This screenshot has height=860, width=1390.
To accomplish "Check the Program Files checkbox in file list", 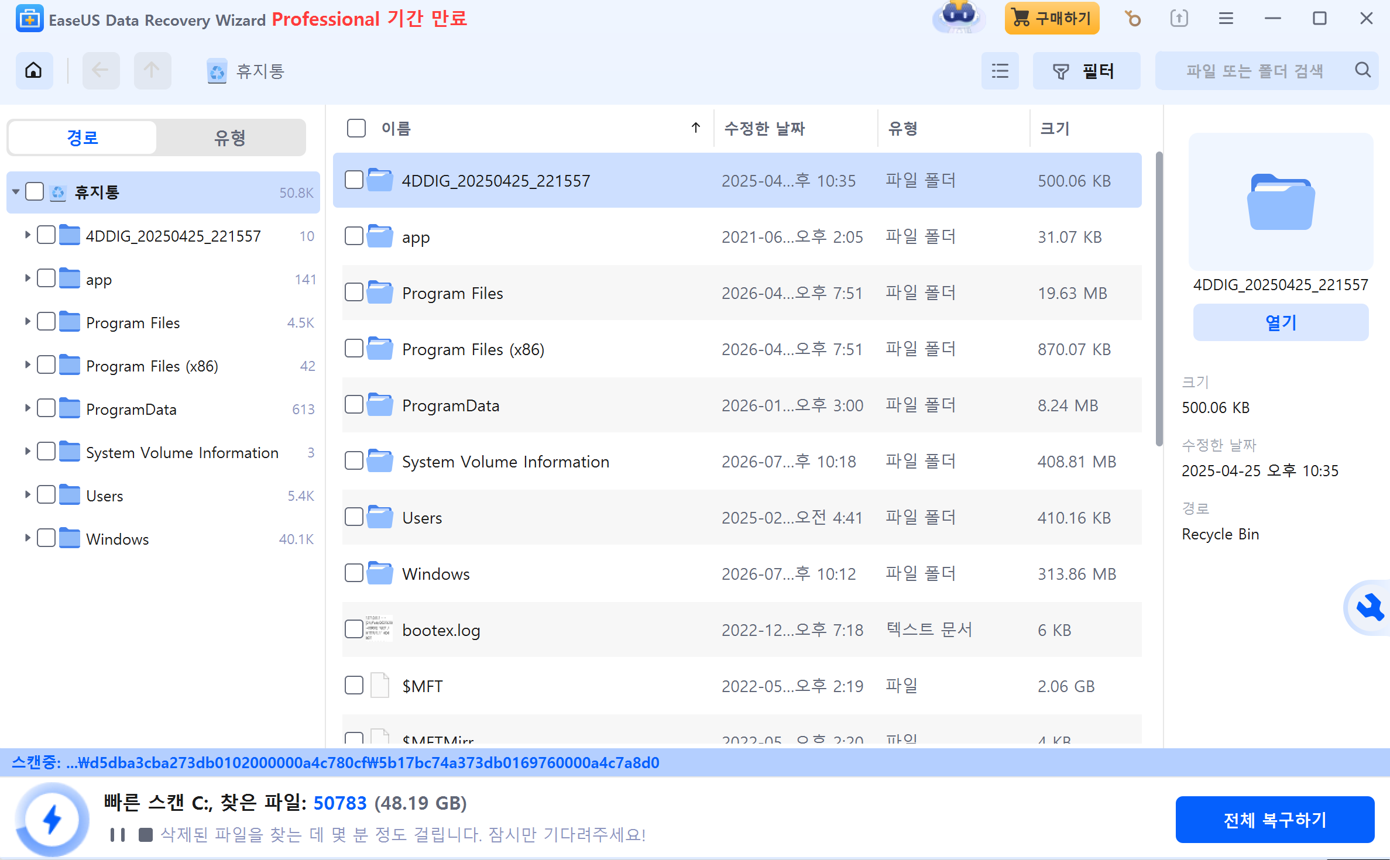I will coord(353,292).
